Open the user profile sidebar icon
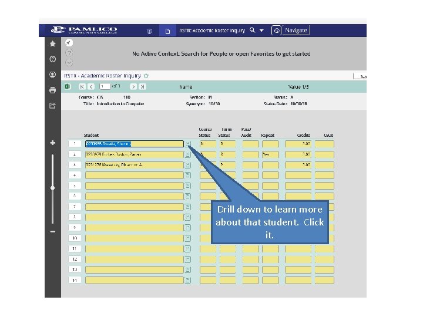The image size is (423, 317). 53,75
